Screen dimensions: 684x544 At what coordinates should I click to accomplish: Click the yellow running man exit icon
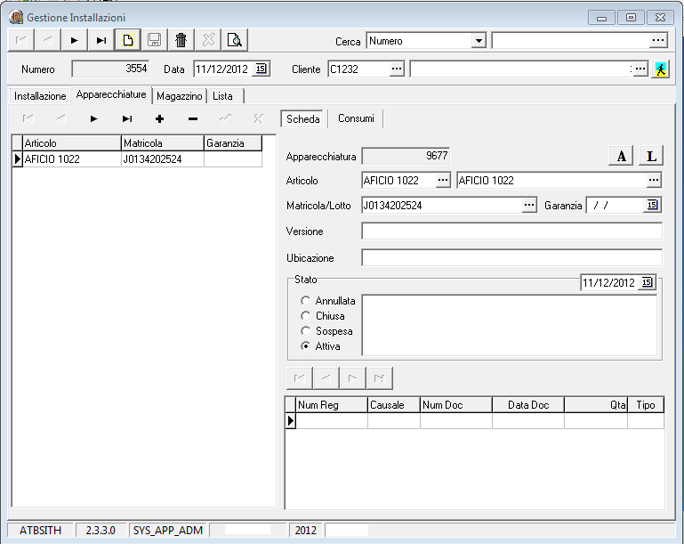661,69
